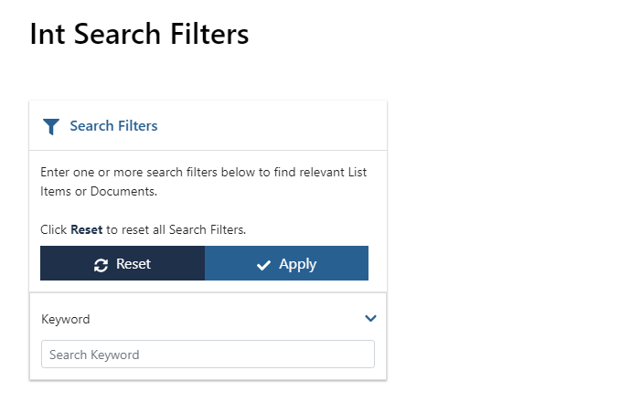
Task: Click the 'to reset all Search Filters' text
Action: click(x=176, y=229)
